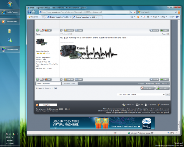The width and height of the screenshot is (184, 147).
Task: Open the Post #65 permalink
Action: coord(166,34)
